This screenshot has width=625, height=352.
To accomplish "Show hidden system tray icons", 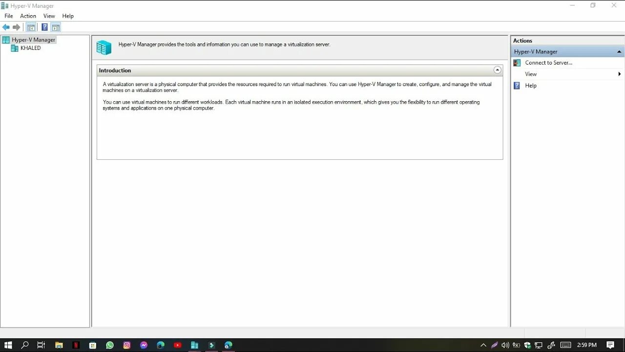I will coord(483,345).
